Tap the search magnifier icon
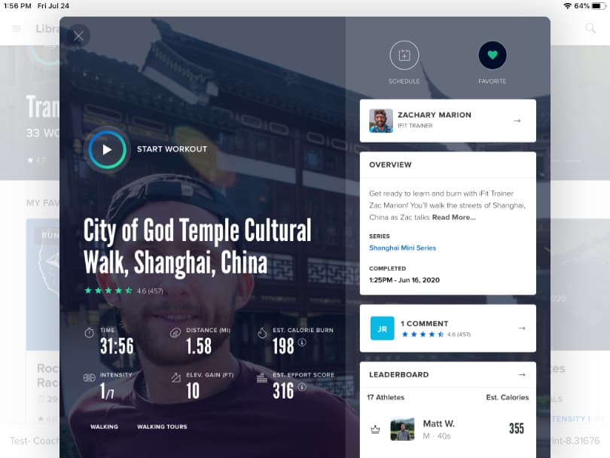 [x=590, y=29]
